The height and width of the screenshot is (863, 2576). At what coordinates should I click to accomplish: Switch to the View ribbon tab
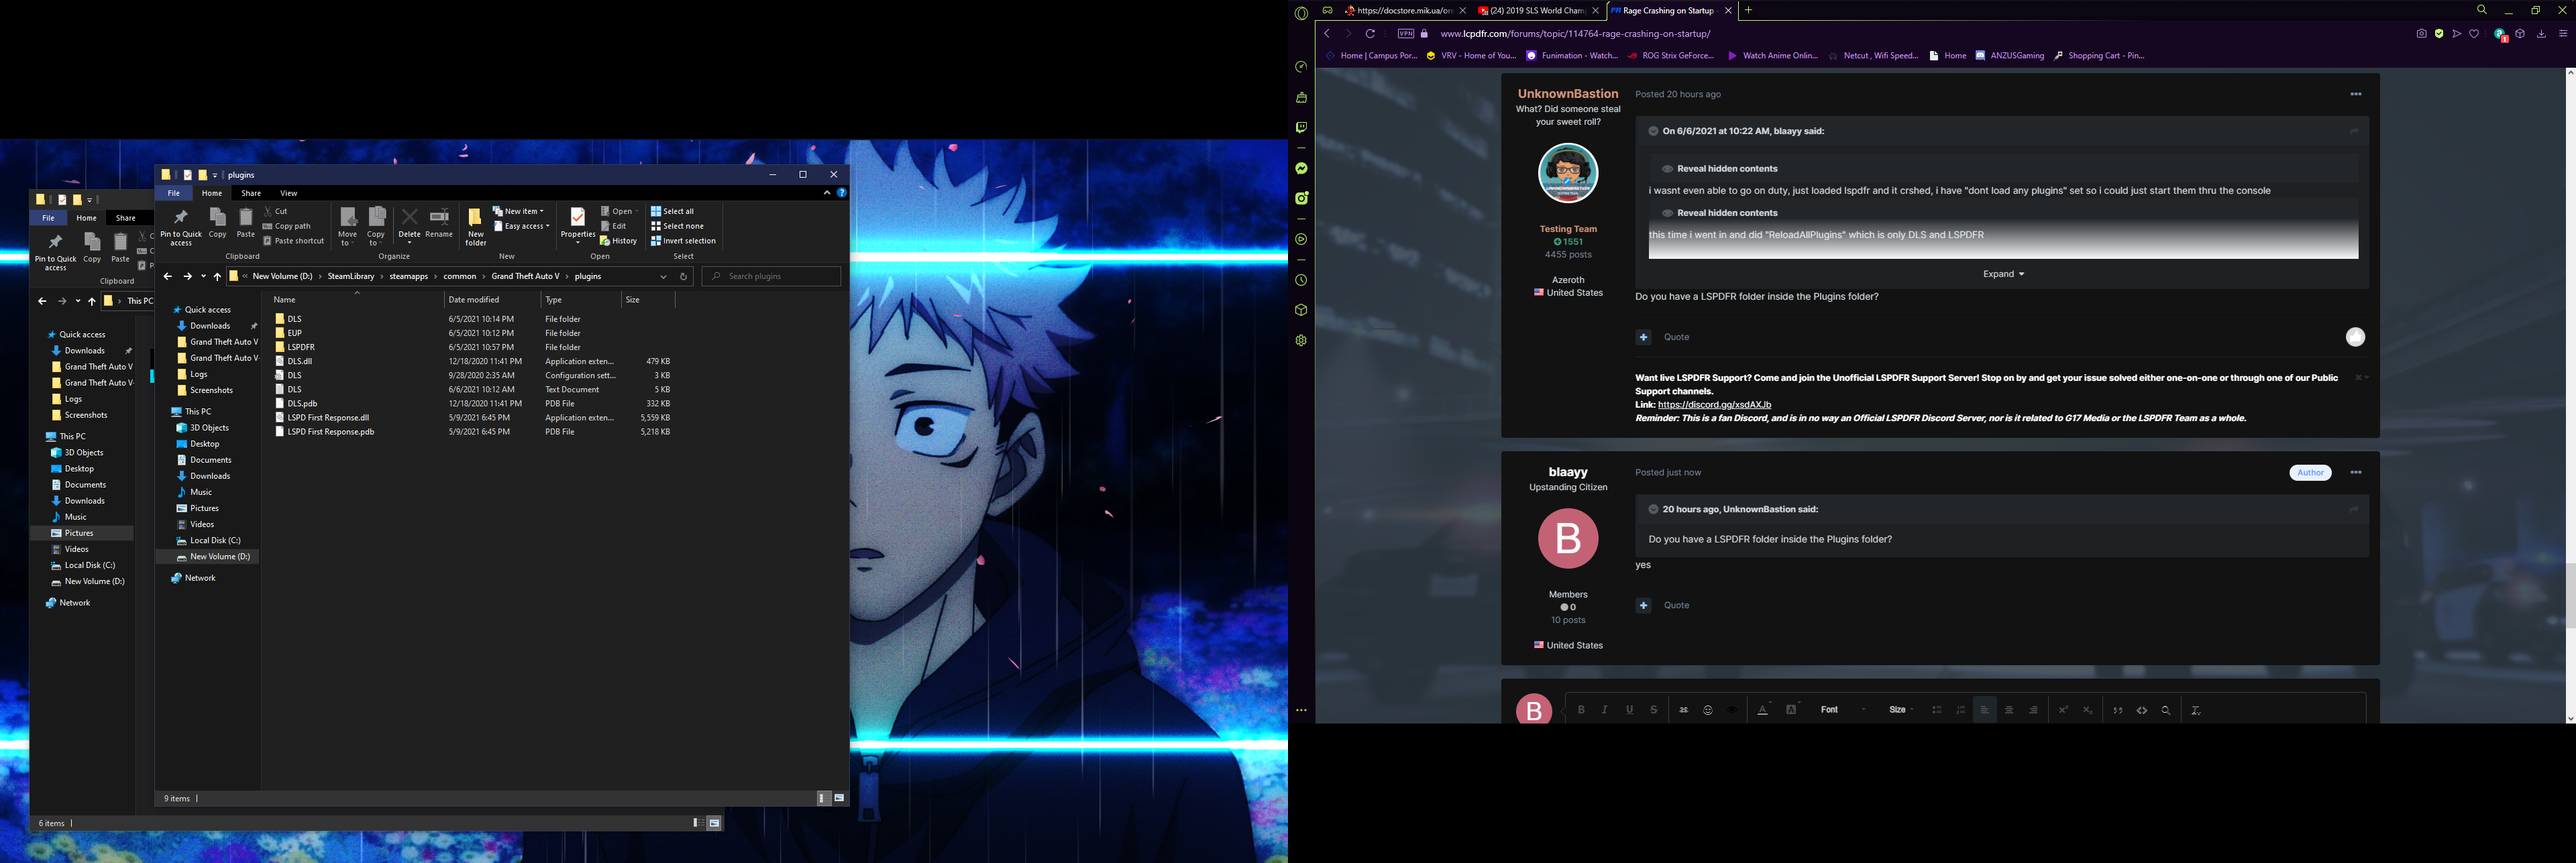pyautogui.click(x=288, y=193)
